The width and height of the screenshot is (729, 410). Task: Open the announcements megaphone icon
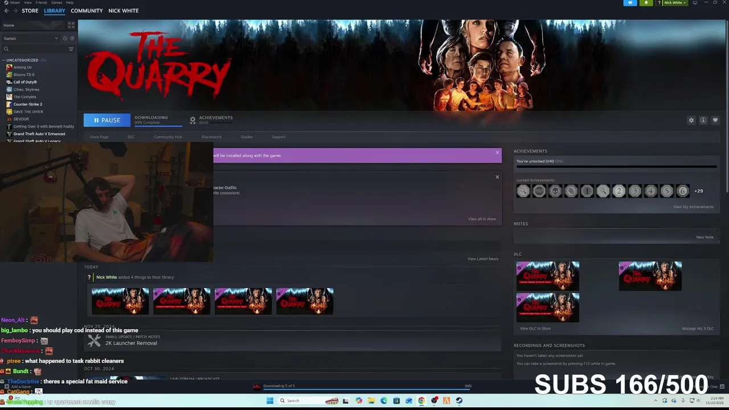630,3
